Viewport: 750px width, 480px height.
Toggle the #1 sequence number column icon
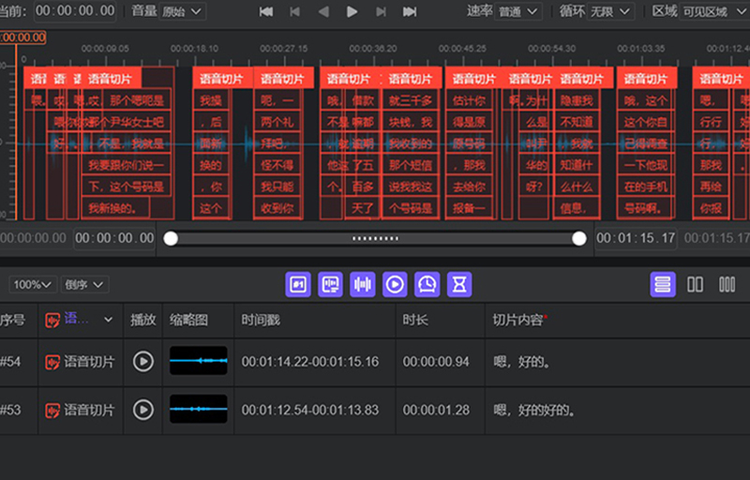click(298, 284)
